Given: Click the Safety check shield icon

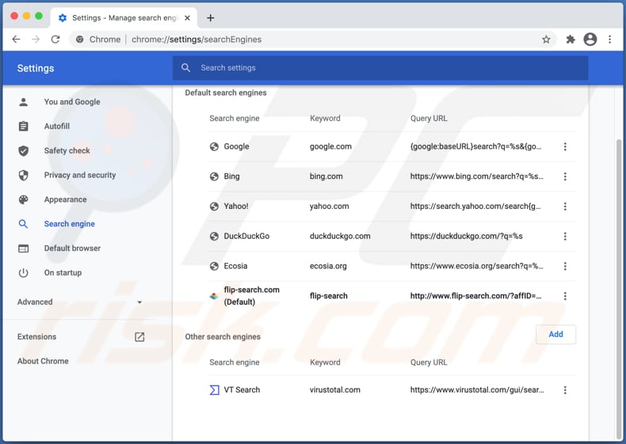Looking at the screenshot, I should click(24, 150).
